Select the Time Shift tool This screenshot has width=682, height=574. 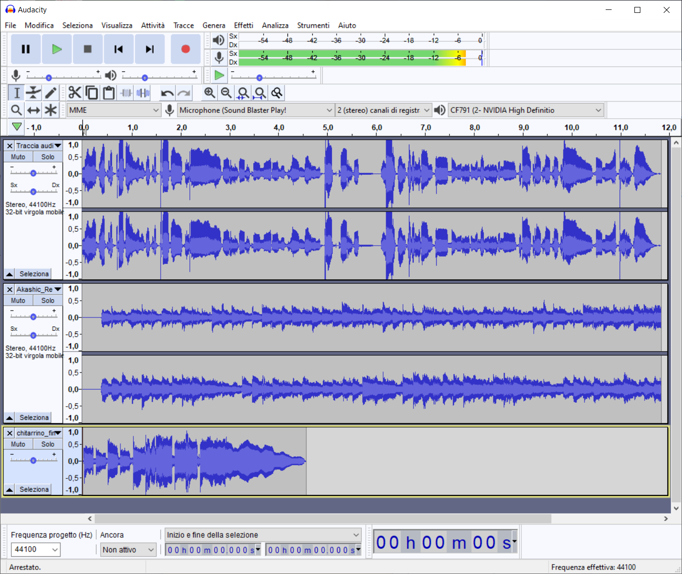(33, 110)
